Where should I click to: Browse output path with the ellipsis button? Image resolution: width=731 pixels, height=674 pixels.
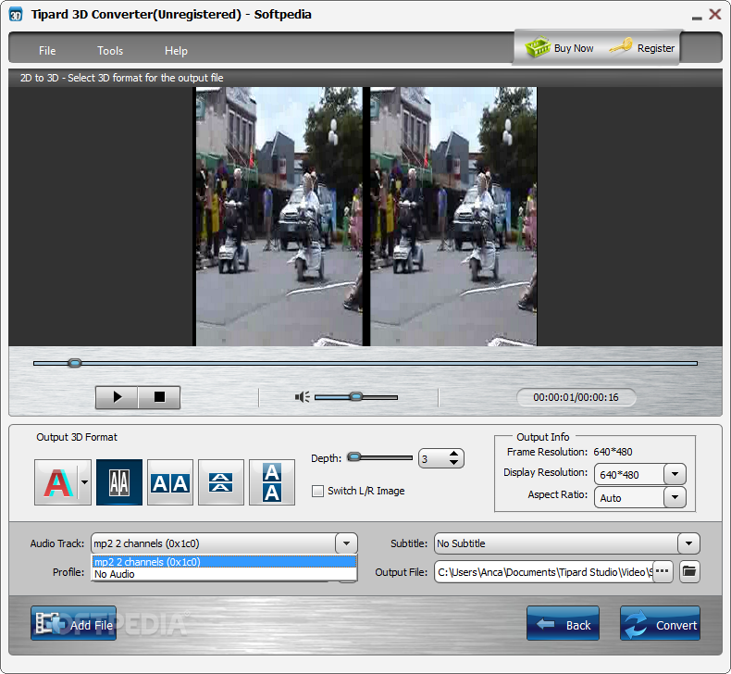(662, 571)
